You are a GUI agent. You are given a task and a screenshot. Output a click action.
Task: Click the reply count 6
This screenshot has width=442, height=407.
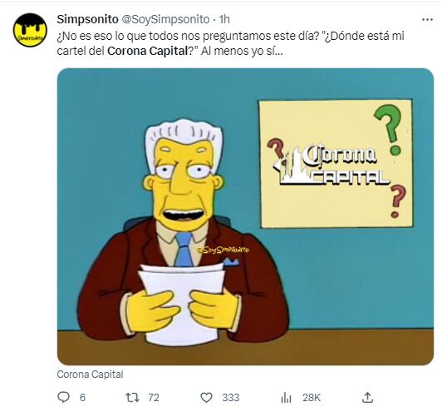coord(82,398)
